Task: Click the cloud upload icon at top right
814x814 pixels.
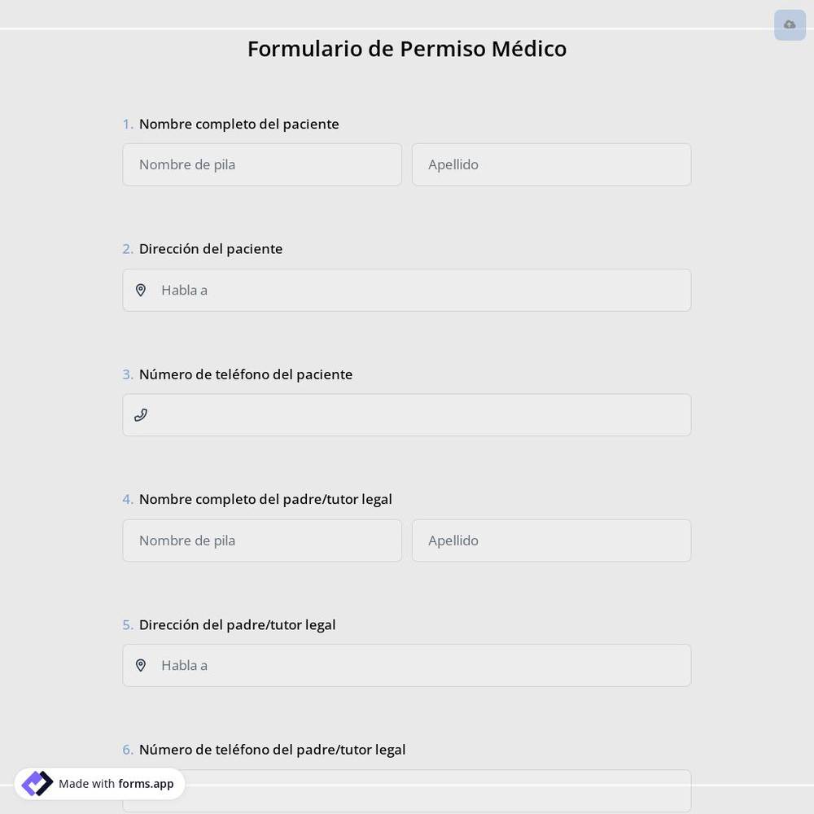Action: pyautogui.click(x=789, y=24)
